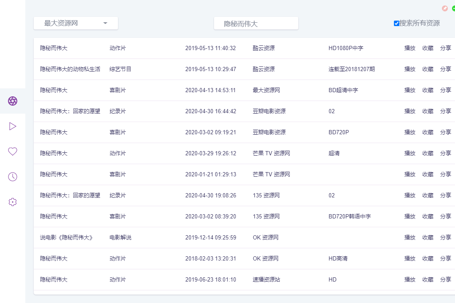Open settings gear icon in sidebar
This screenshot has width=455, height=303.
click(x=13, y=202)
